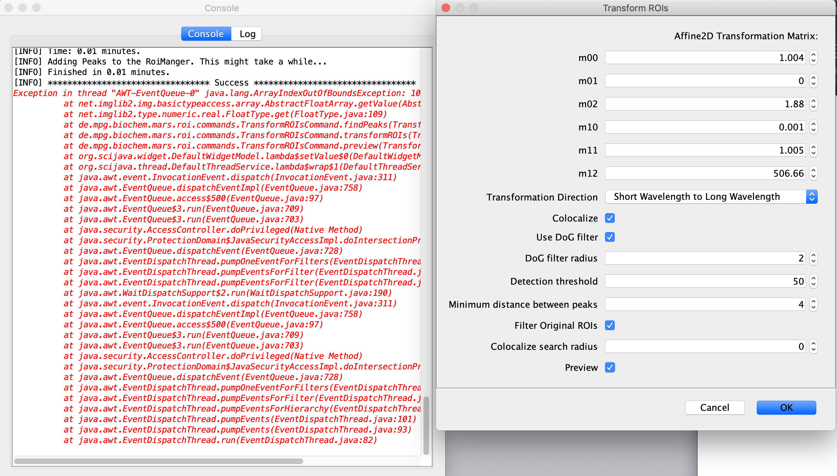Click the ArrayIndexOutOfBoundsException error line
This screenshot has height=476, width=837.
217,93
